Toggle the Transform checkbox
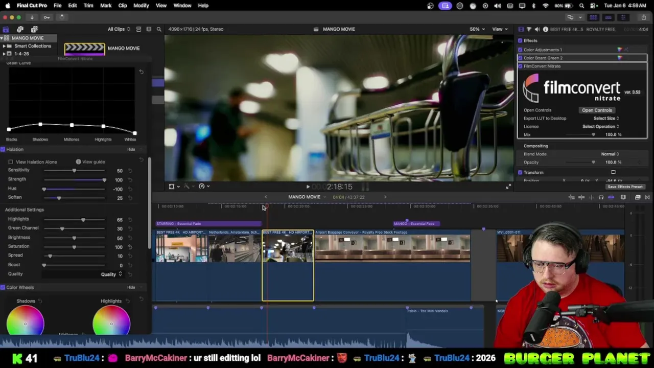Image resolution: width=654 pixels, height=368 pixels. click(520, 172)
